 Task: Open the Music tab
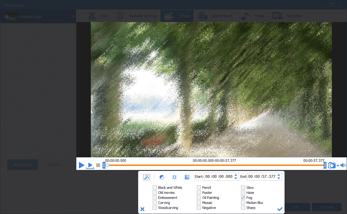coord(253,16)
